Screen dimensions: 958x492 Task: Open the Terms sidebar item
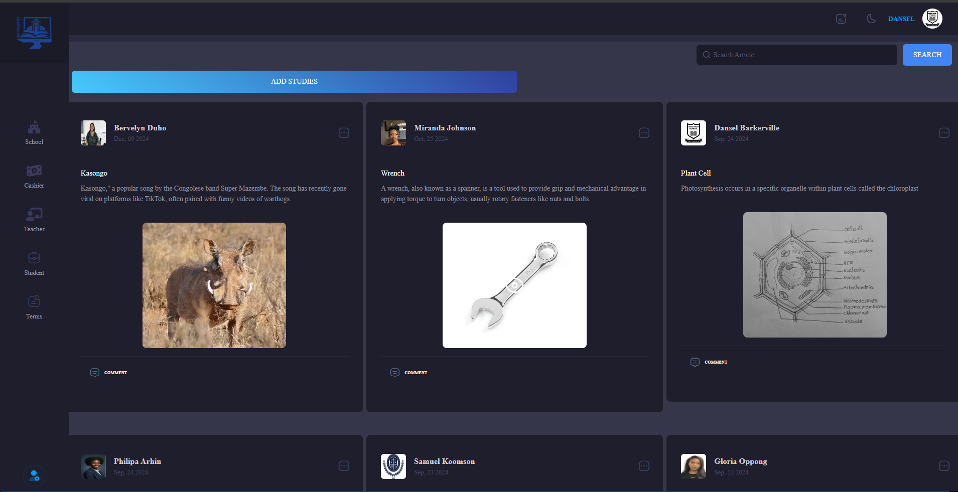click(x=34, y=307)
